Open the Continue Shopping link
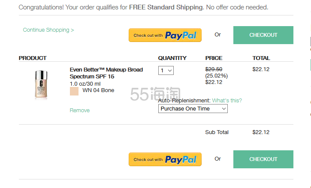The image size is (311, 188). [48, 30]
